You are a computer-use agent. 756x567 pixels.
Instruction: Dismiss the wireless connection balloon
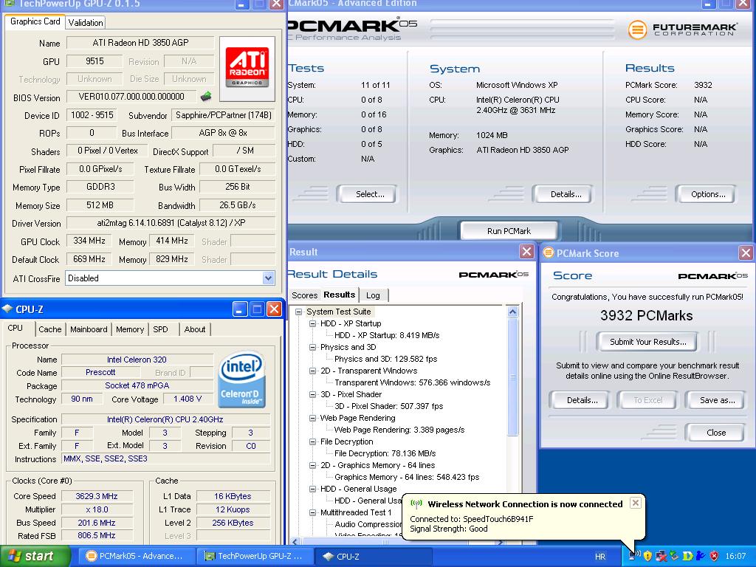[x=636, y=503]
